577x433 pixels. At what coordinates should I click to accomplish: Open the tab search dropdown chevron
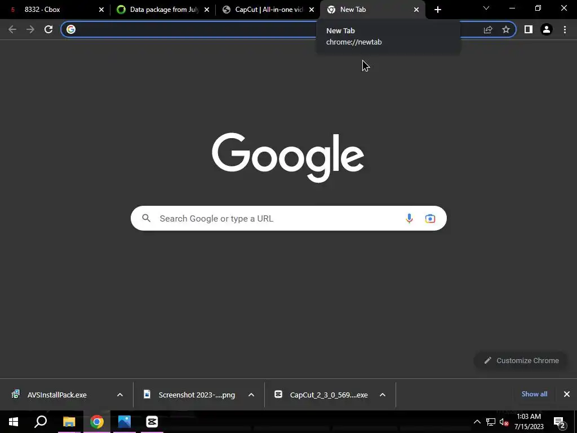(x=486, y=8)
